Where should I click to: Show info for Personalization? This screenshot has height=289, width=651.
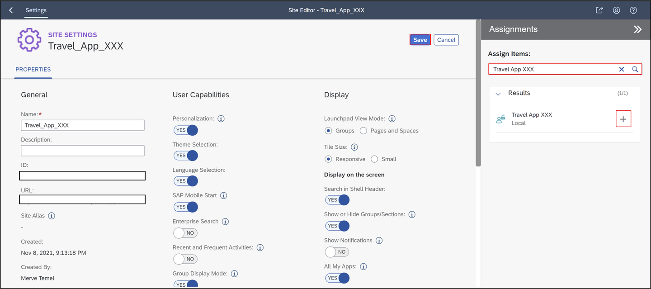point(221,118)
